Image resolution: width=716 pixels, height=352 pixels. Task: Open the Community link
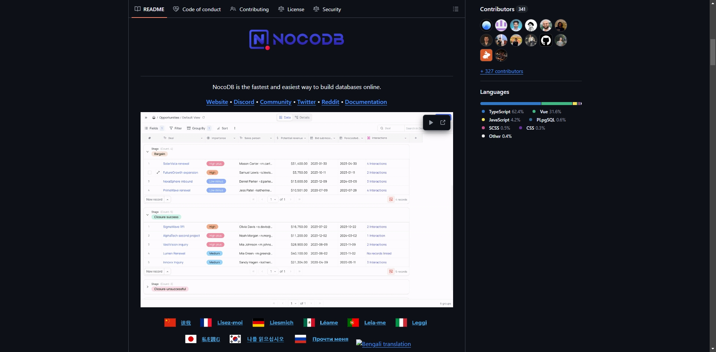pos(276,102)
